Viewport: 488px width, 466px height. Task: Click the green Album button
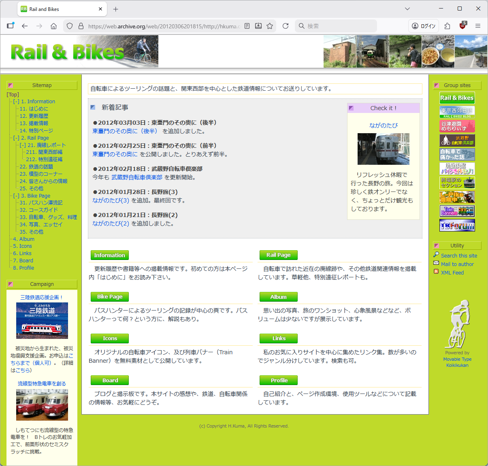tap(279, 297)
